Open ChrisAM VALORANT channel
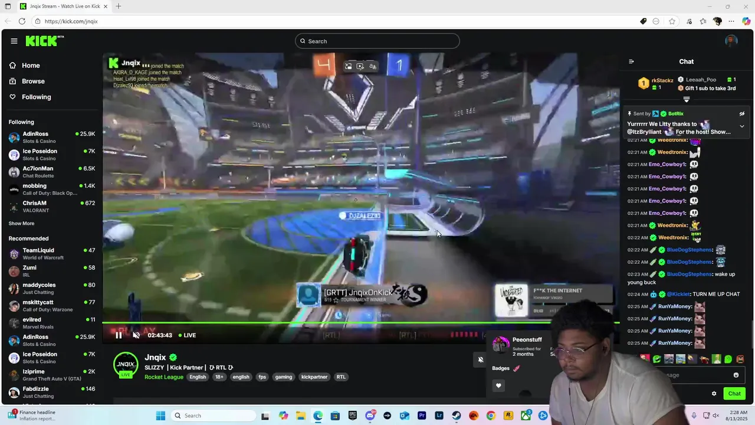The width and height of the screenshot is (755, 425). [52, 207]
